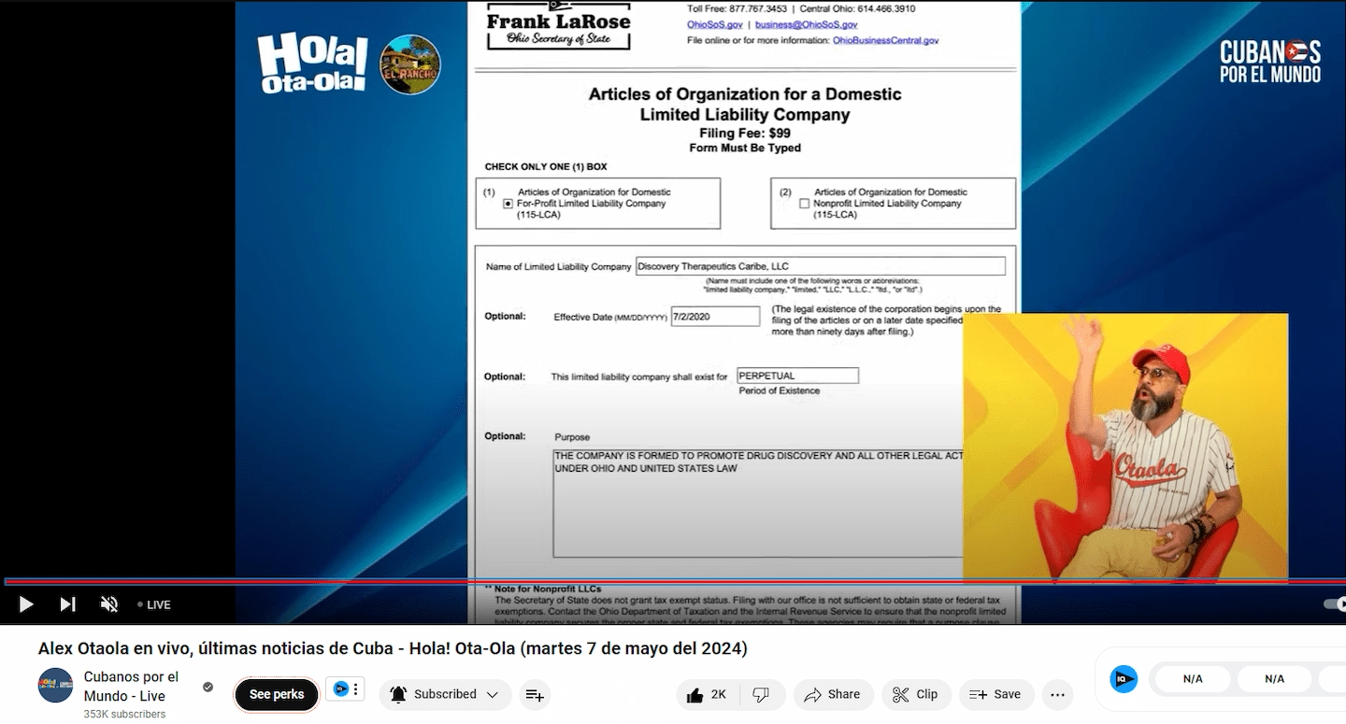Click the business@OhioSoS.gov email link
This screenshot has width=1346, height=724.
(x=806, y=25)
